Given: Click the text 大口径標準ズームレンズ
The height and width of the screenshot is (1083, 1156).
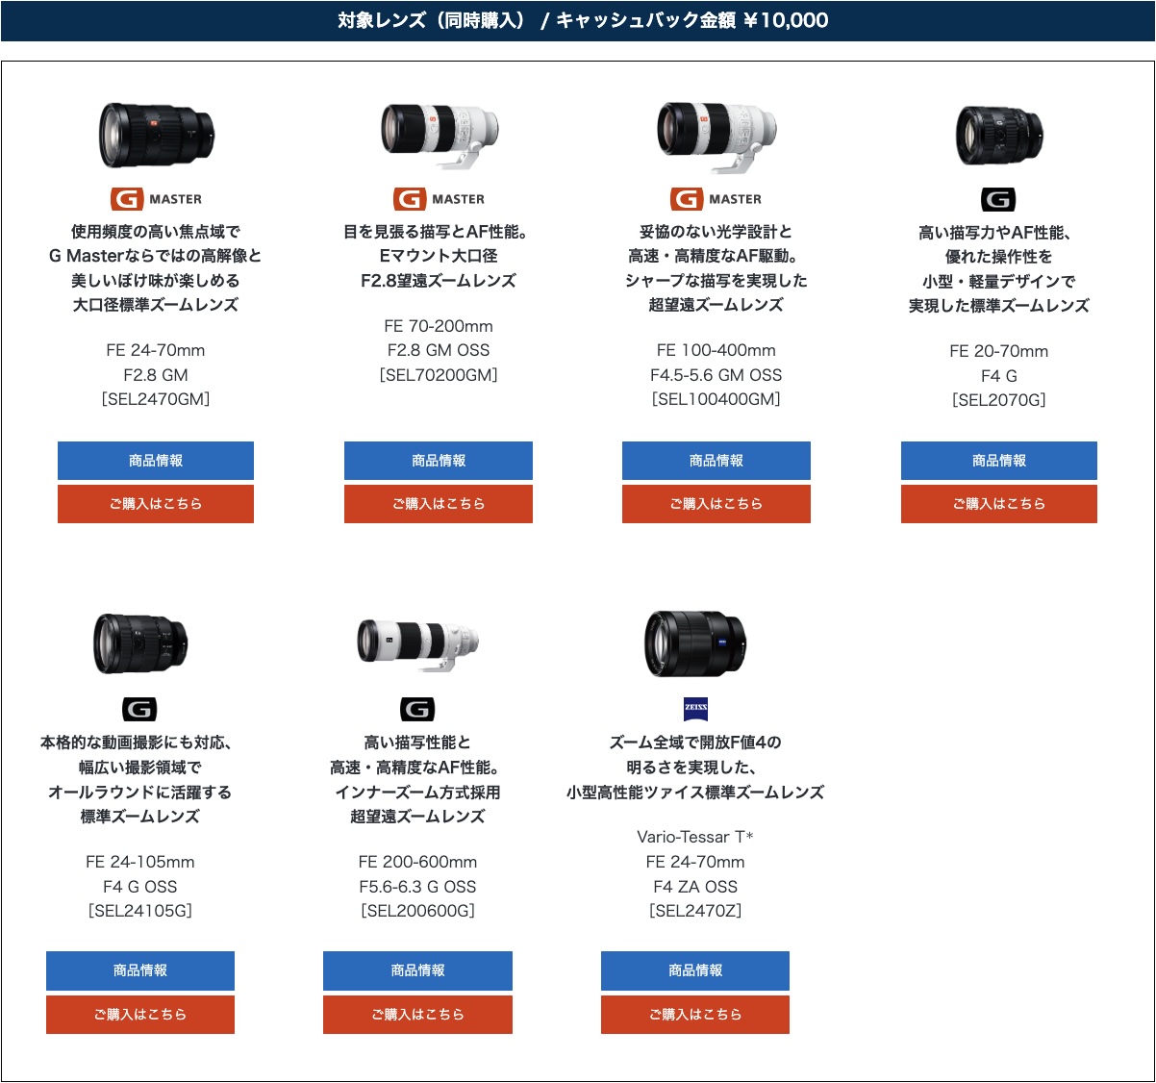Looking at the screenshot, I should (x=156, y=305).
